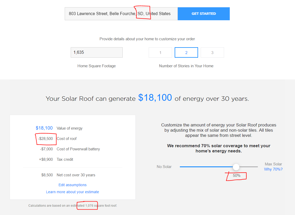The height and width of the screenshot is (215, 295).
Task: Choose 3 stories for your home
Action: coord(212,52)
